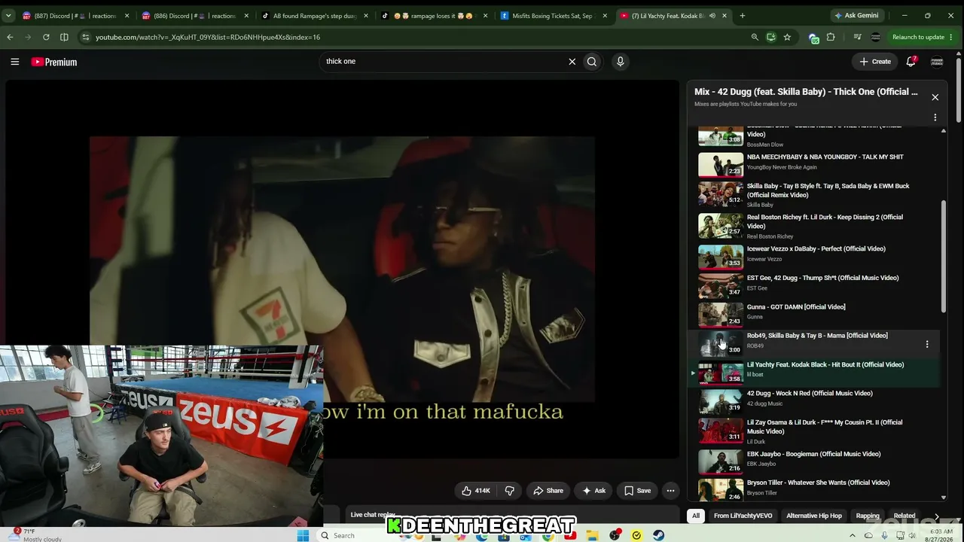Open the YouTube account avatar menu
964x542 pixels.
(937, 62)
